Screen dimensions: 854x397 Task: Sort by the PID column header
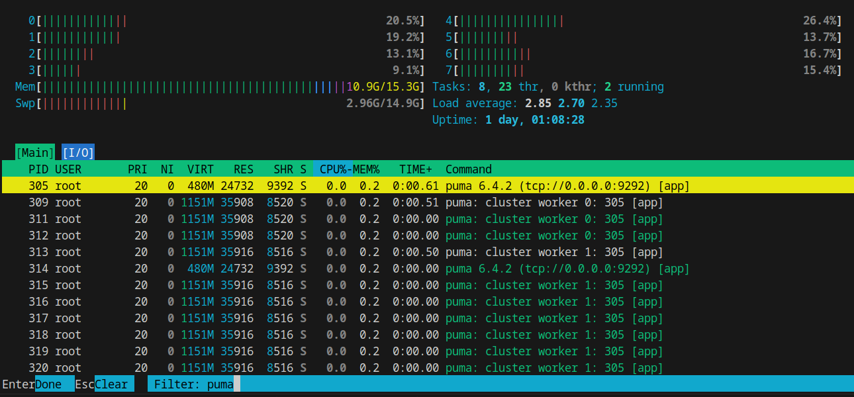38,169
